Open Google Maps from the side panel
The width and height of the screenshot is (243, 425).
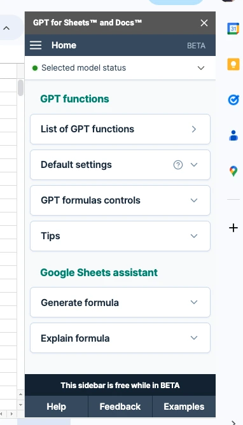tap(233, 171)
